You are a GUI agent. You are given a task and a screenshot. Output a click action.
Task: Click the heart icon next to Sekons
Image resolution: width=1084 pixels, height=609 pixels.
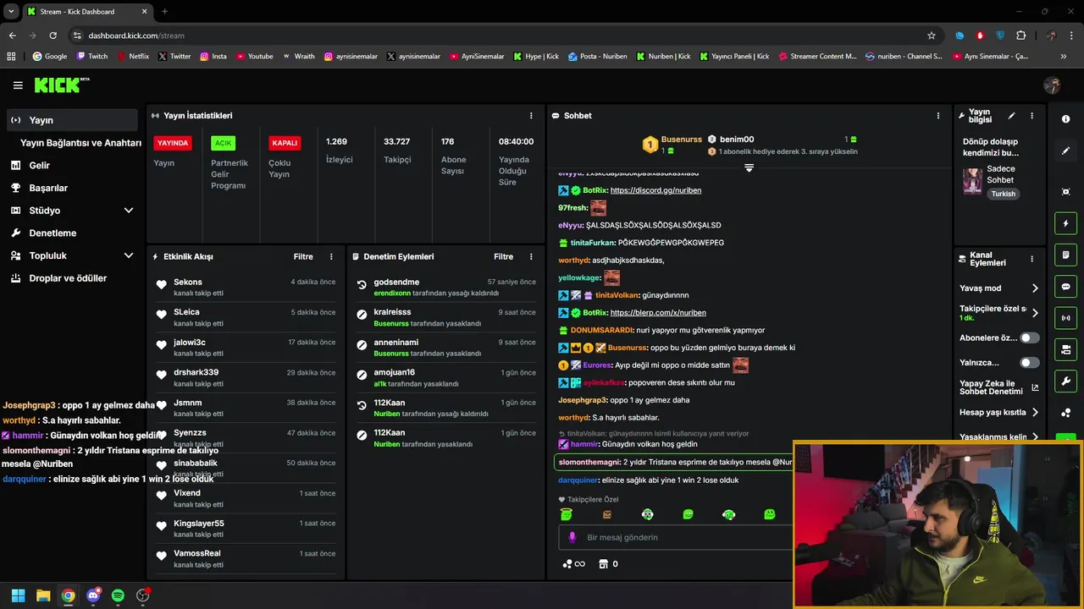pos(162,285)
